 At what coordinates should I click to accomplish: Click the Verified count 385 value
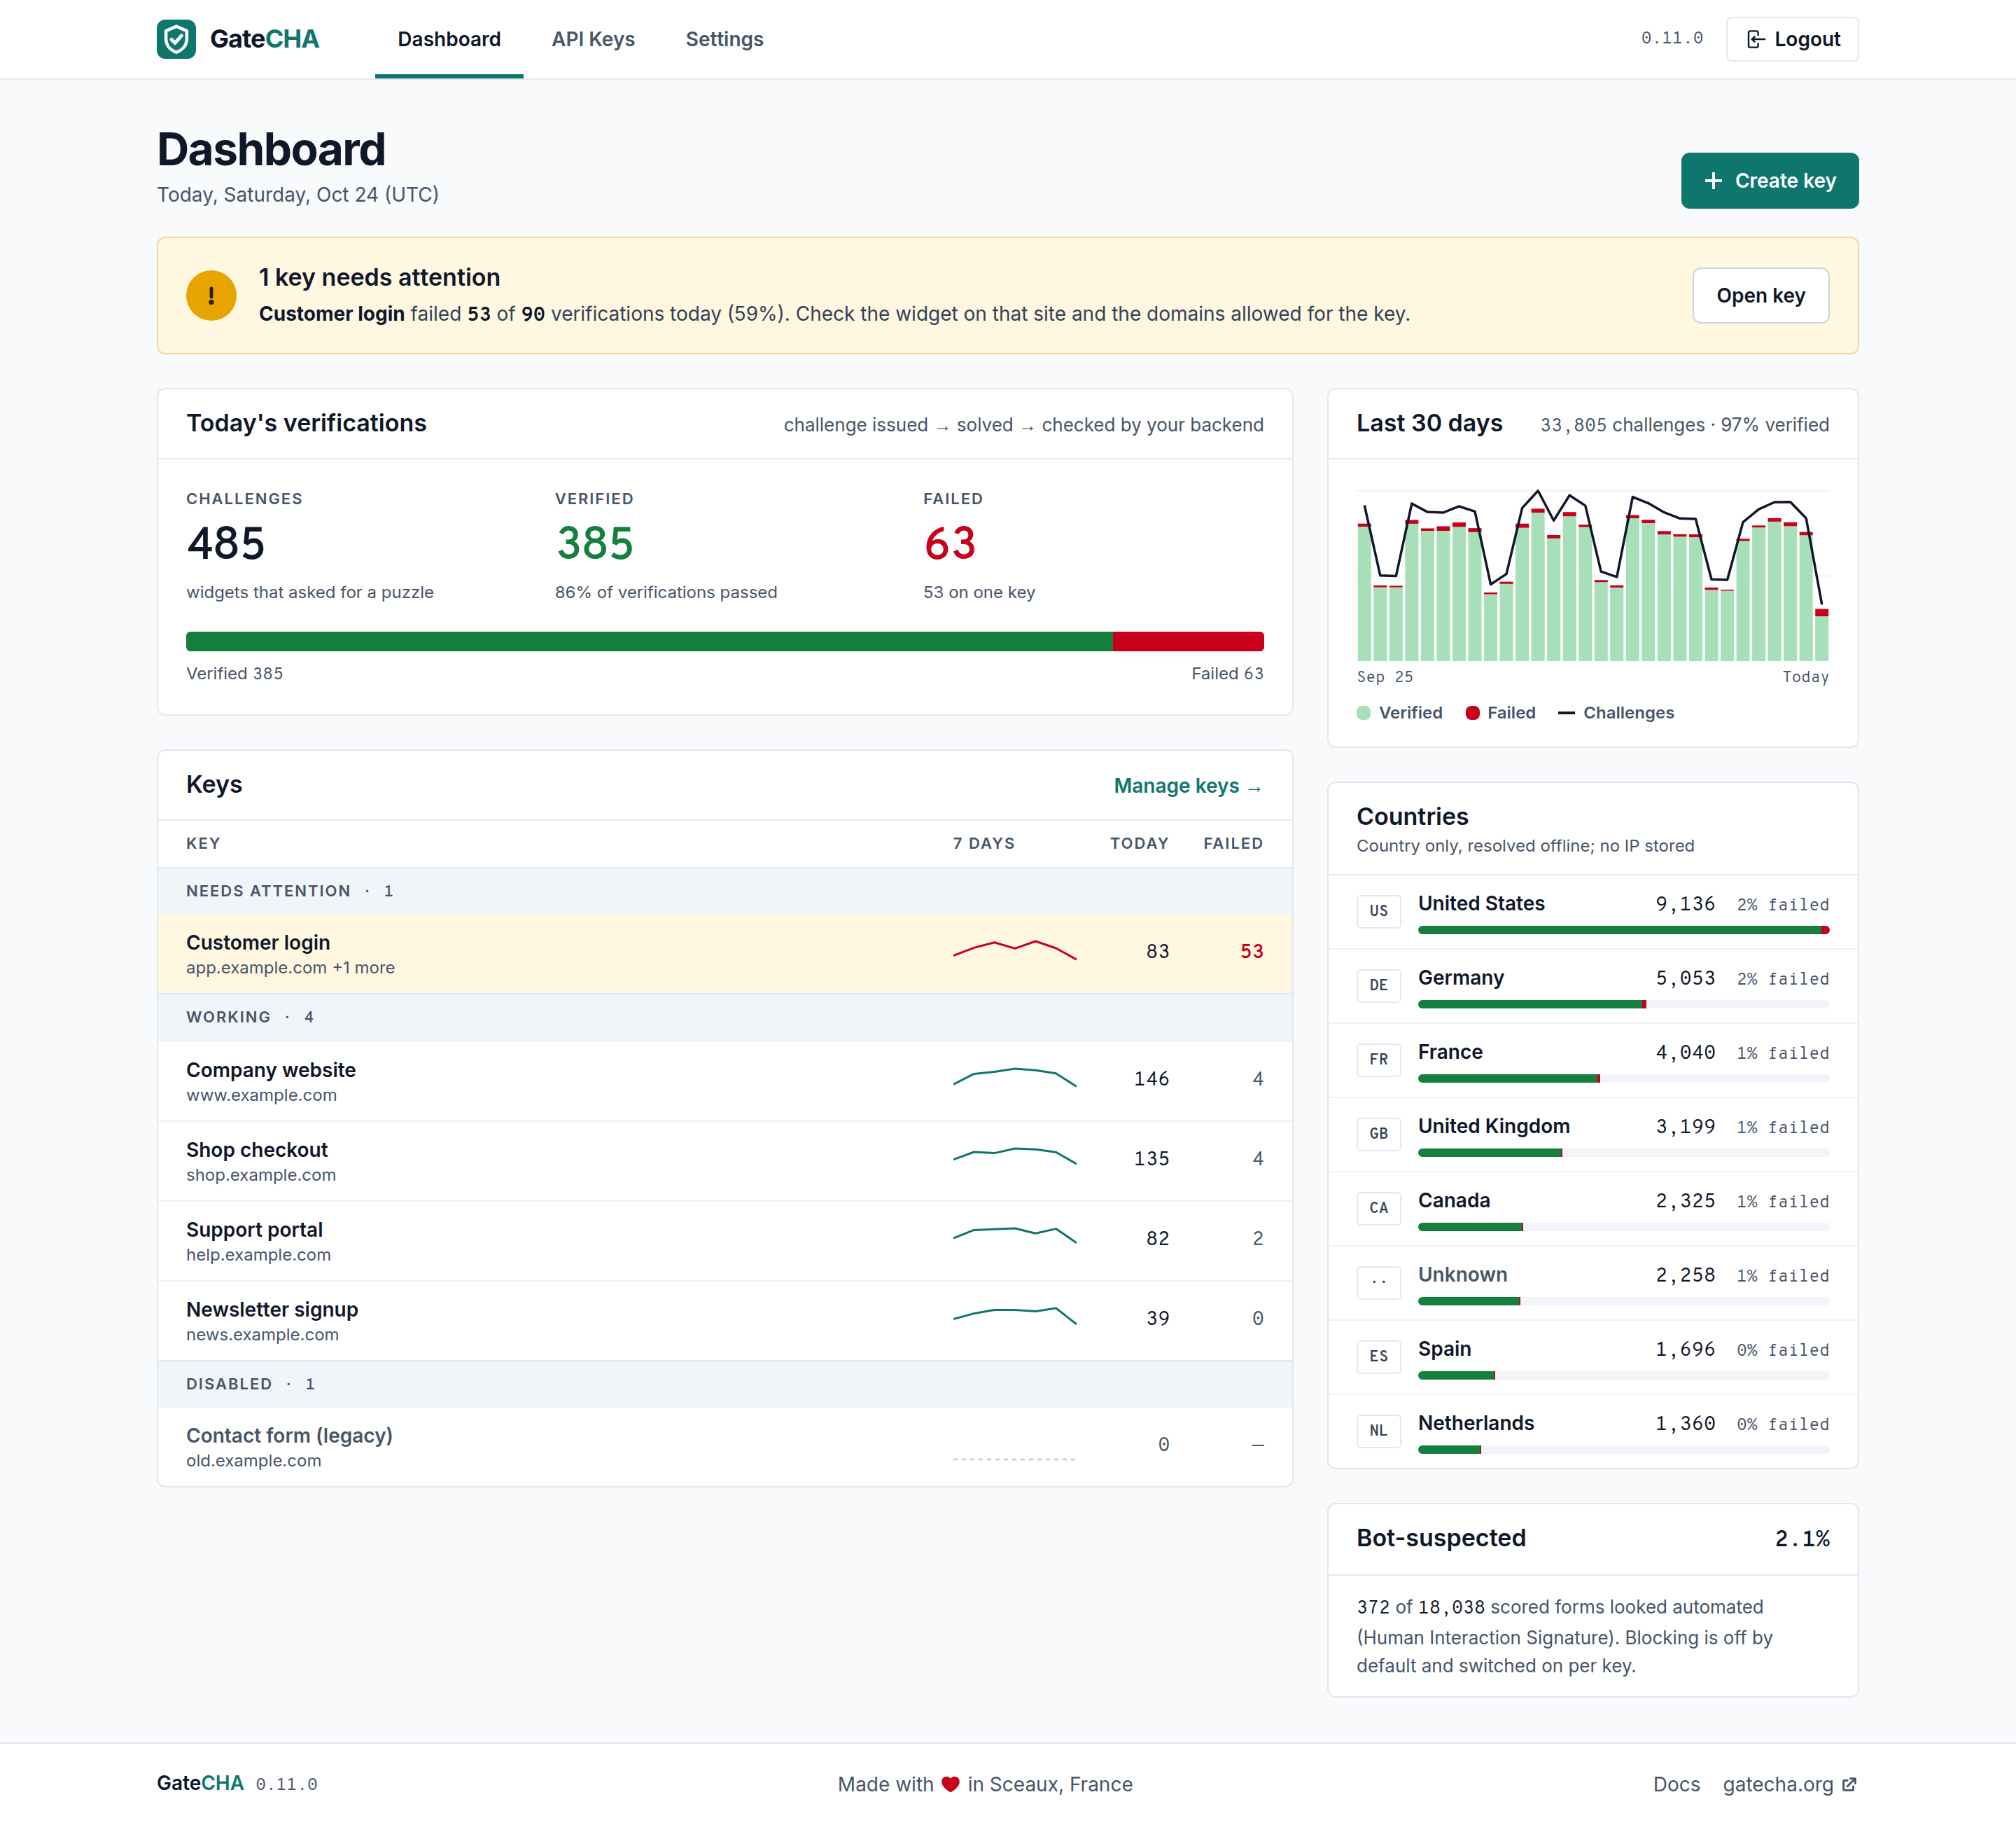point(595,543)
